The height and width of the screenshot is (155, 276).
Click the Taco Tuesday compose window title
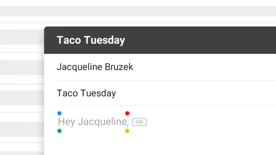tap(91, 40)
